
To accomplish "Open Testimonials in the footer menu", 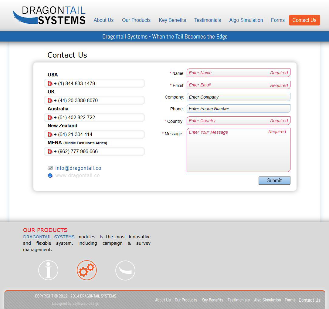I will tap(239, 300).
